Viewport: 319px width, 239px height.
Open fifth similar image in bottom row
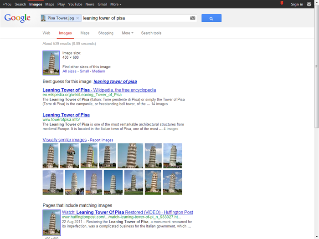[134, 182]
